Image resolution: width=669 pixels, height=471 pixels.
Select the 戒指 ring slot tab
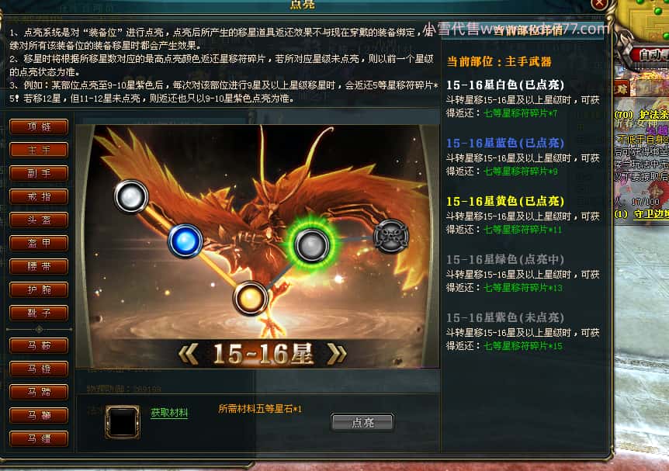(39, 196)
